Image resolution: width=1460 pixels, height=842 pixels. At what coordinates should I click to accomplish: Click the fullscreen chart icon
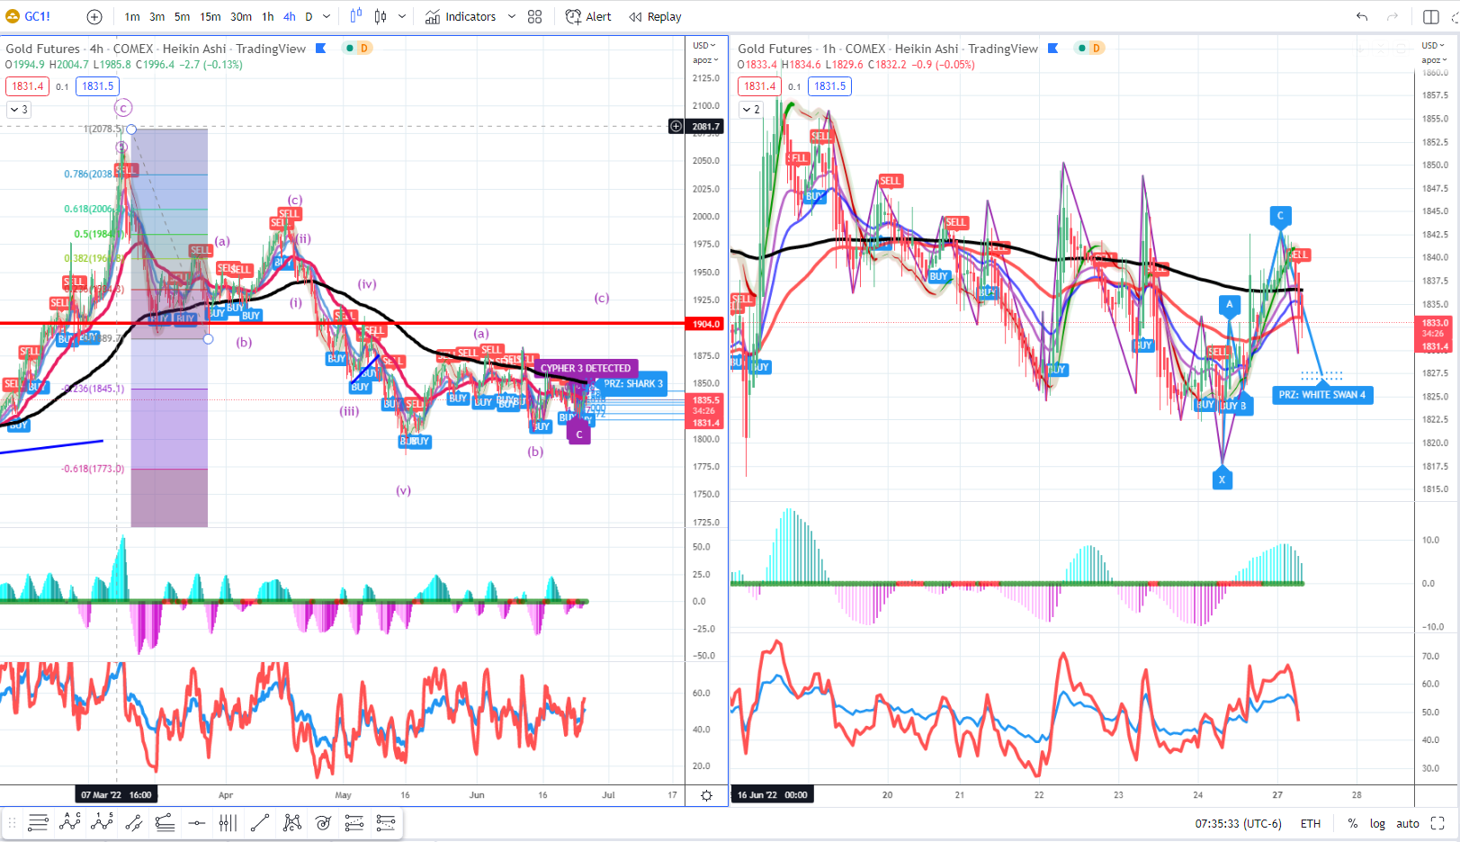(x=1438, y=823)
